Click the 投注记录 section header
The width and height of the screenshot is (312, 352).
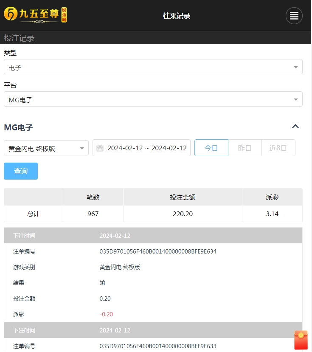19,38
